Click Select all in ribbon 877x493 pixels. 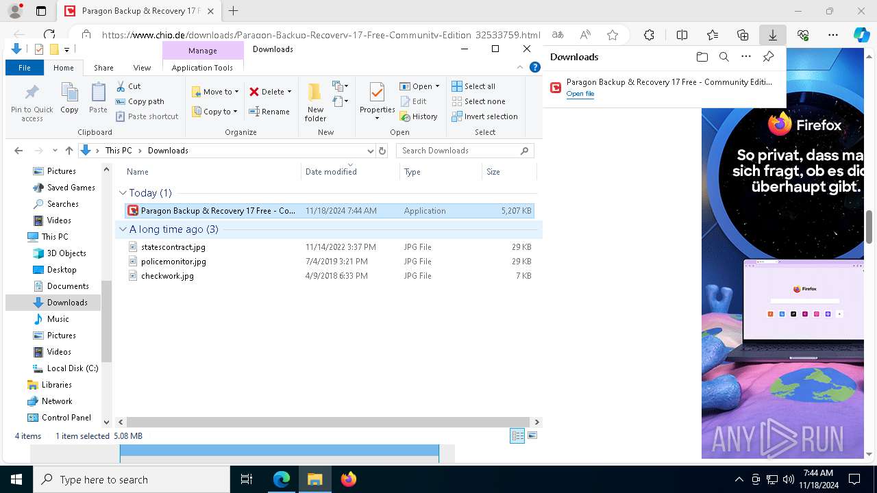click(x=473, y=86)
